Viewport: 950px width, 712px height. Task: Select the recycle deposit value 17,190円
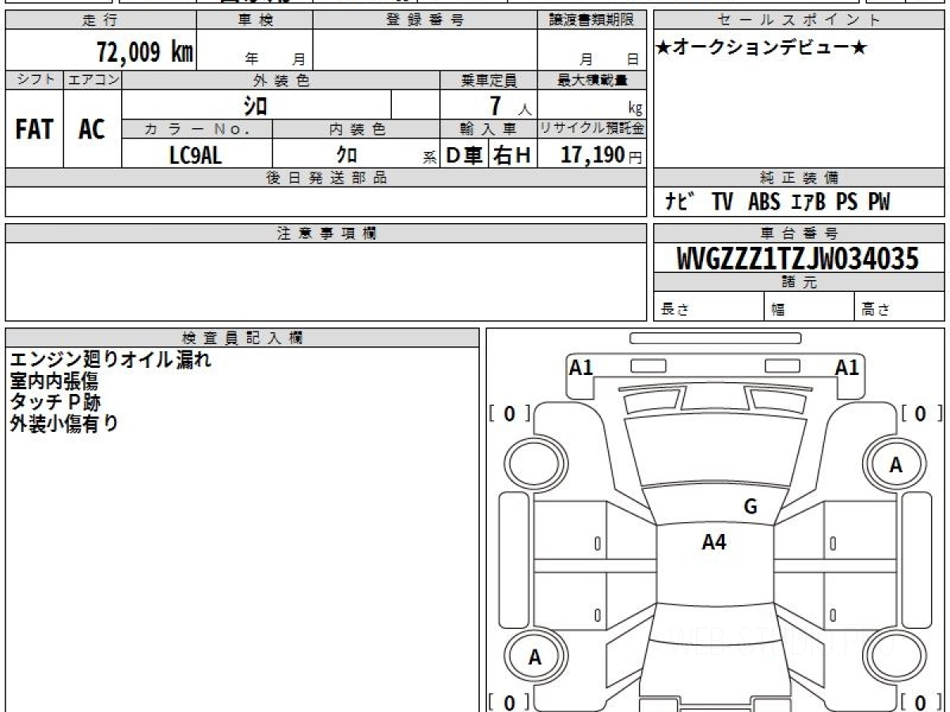[602, 155]
